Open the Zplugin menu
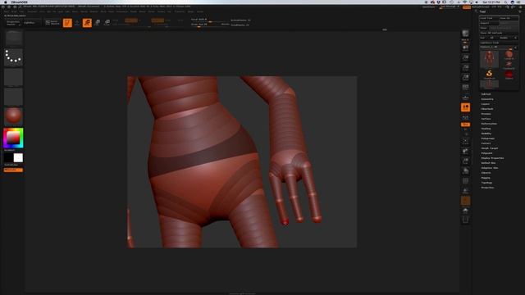525x295 pixels. [190, 11]
